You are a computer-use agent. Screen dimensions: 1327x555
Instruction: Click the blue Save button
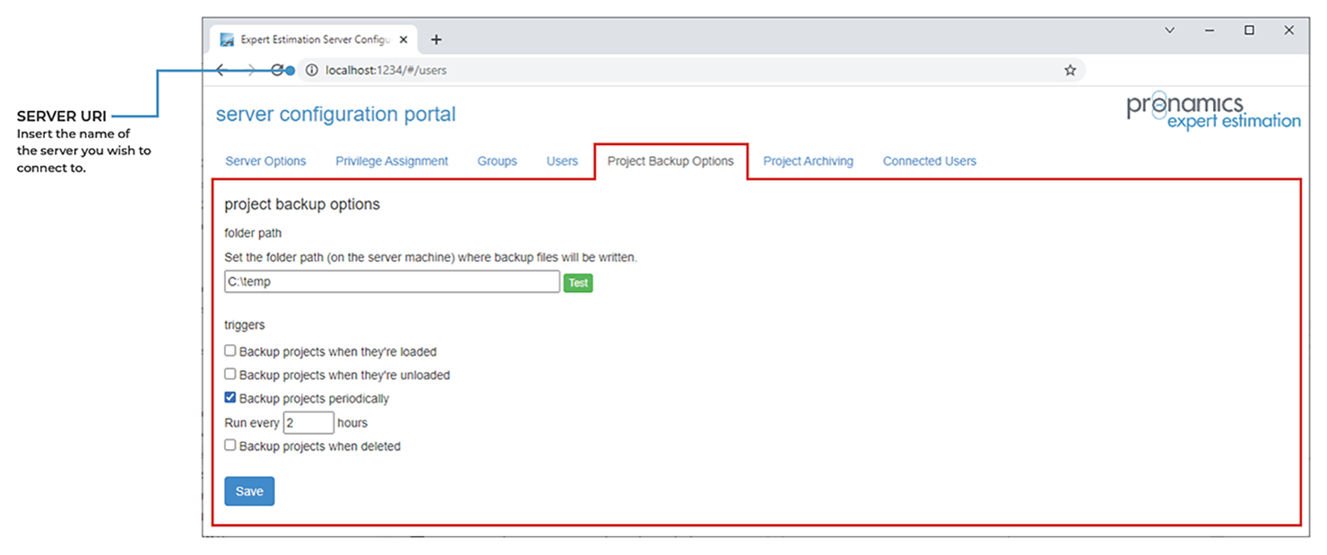[x=249, y=491]
